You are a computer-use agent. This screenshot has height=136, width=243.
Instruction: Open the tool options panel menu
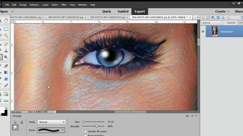click(x=192, y=116)
